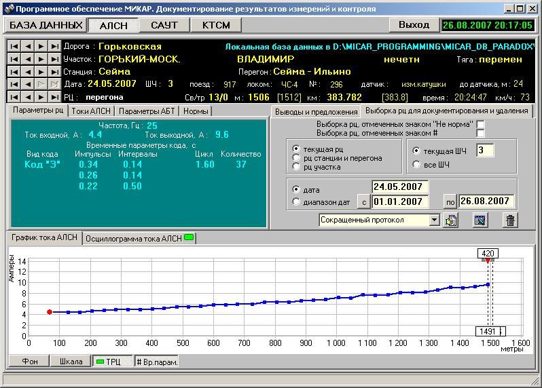Click the red marker at 420 on graph
Image resolution: width=542 pixels, height=388 pixels.
pyautogui.click(x=488, y=261)
